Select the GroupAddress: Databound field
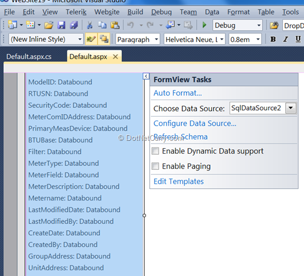 (69, 256)
